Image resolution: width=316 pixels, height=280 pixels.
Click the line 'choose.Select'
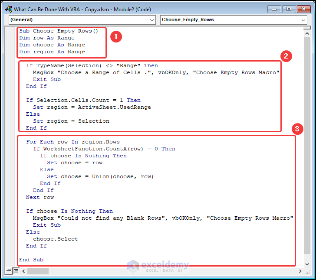pyautogui.click(x=56, y=239)
